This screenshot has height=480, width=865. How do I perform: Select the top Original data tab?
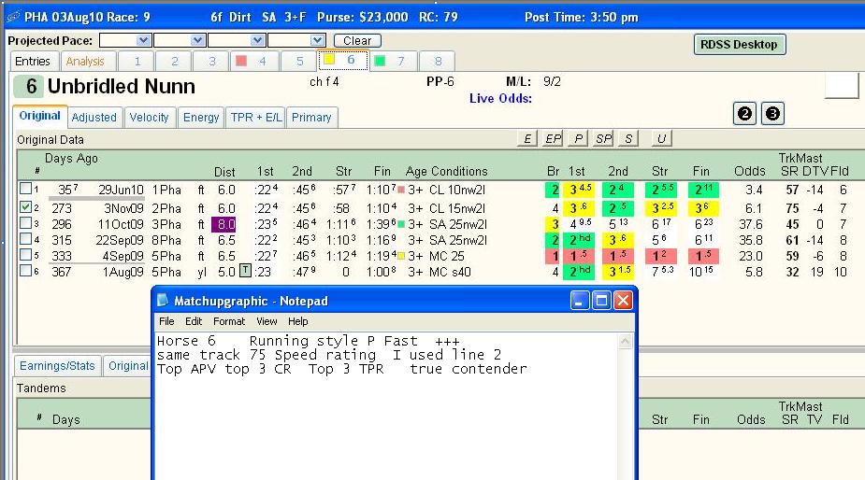(39, 116)
